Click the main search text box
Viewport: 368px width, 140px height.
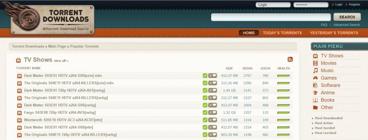pyautogui.click(x=271, y=17)
